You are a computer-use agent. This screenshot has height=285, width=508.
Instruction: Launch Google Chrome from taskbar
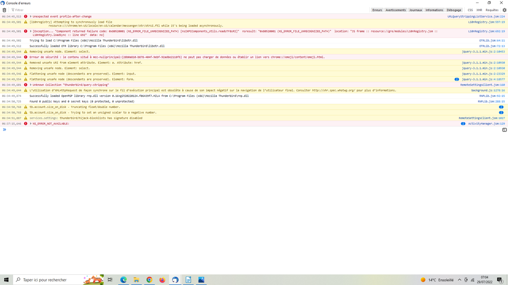pos(150,280)
